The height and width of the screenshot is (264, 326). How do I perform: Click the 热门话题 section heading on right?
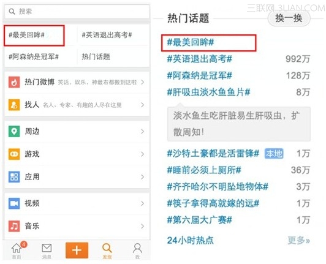188,18
